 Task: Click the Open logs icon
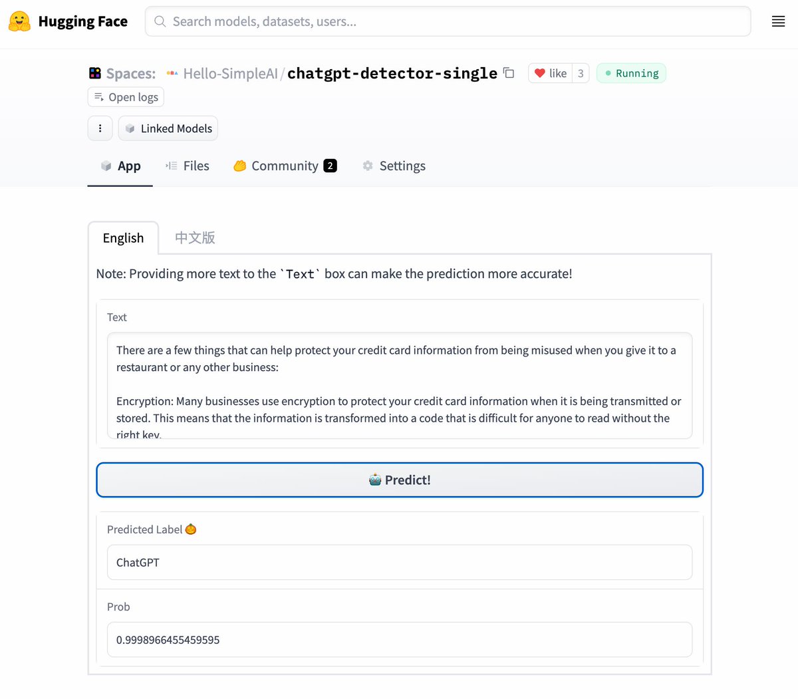click(99, 97)
